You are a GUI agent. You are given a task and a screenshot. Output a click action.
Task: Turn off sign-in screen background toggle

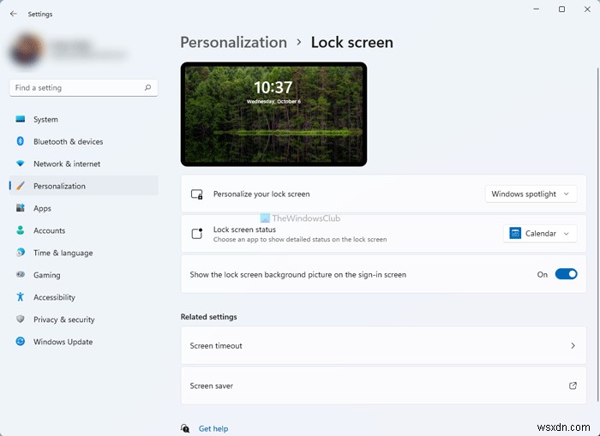pyautogui.click(x=566, y=274)
